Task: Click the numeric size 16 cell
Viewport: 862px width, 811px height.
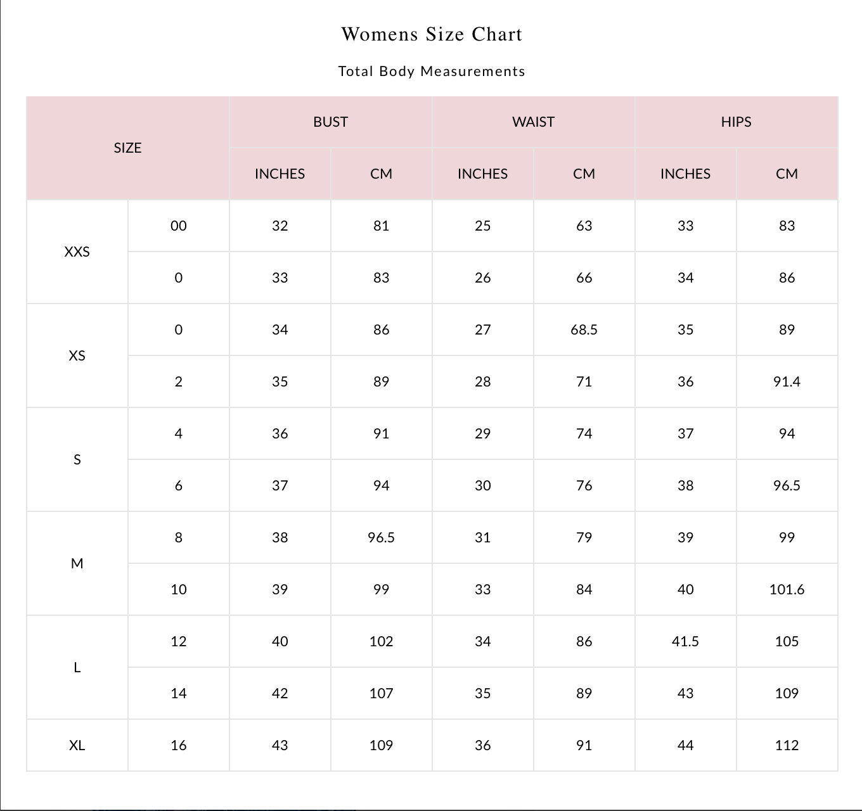Action: coord(178,745)
